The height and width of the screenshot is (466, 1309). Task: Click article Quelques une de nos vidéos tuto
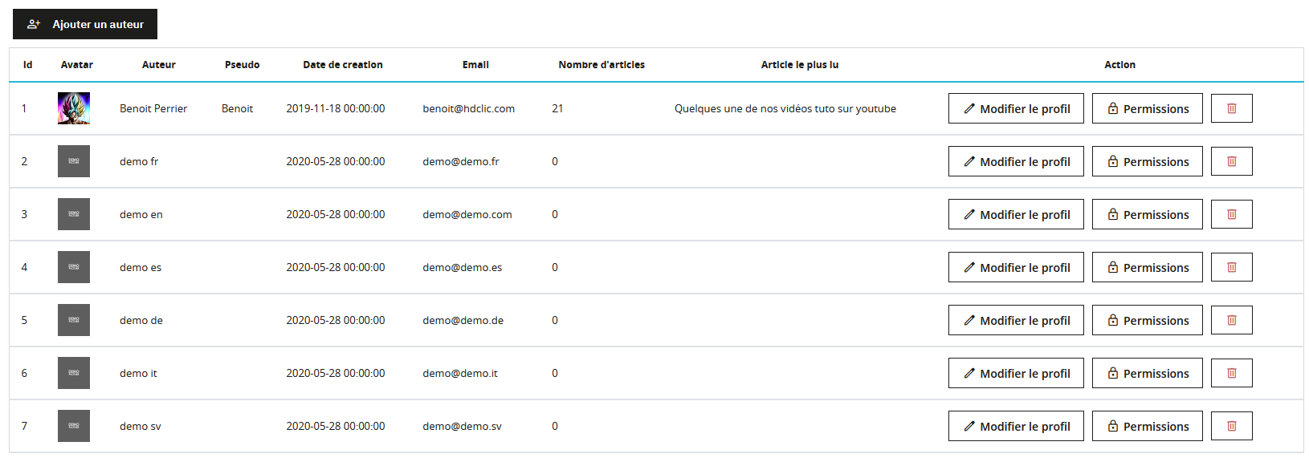pyautogui.click(x=785, y=108)
